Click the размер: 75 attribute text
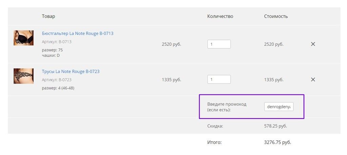The width and height of the screenshot is (347, 155). coord(52,50)
